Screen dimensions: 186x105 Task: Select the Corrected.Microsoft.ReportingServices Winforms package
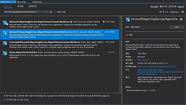click(x=60, y=45)
